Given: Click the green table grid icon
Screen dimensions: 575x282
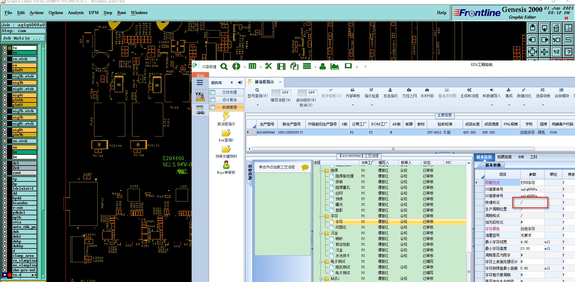Looking at the screenshot, I should (x=252, y=66).
